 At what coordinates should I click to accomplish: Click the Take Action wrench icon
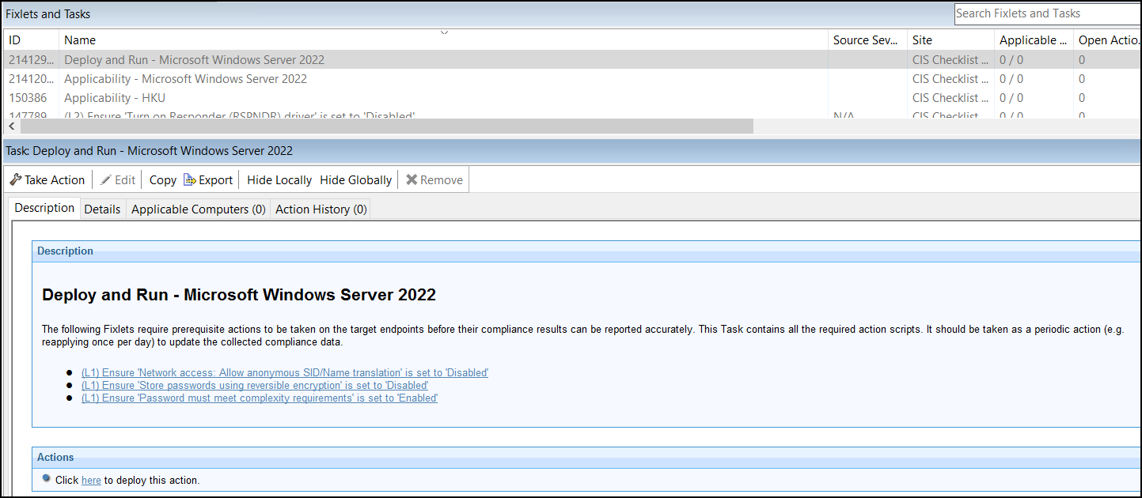tap(14, 179)
